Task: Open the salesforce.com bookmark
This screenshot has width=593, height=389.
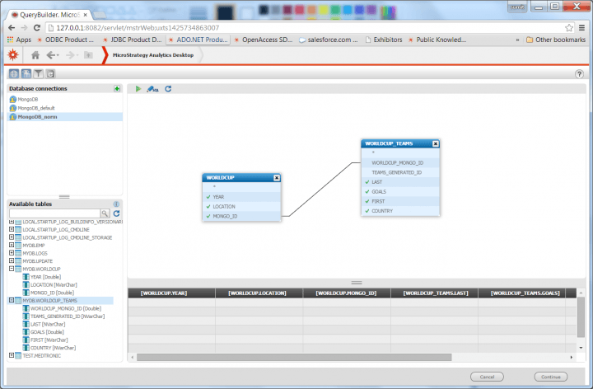Action: (329, 40)
